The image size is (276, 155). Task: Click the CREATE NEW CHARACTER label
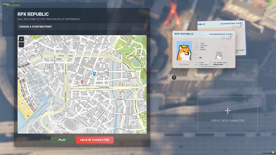(228, 121)
